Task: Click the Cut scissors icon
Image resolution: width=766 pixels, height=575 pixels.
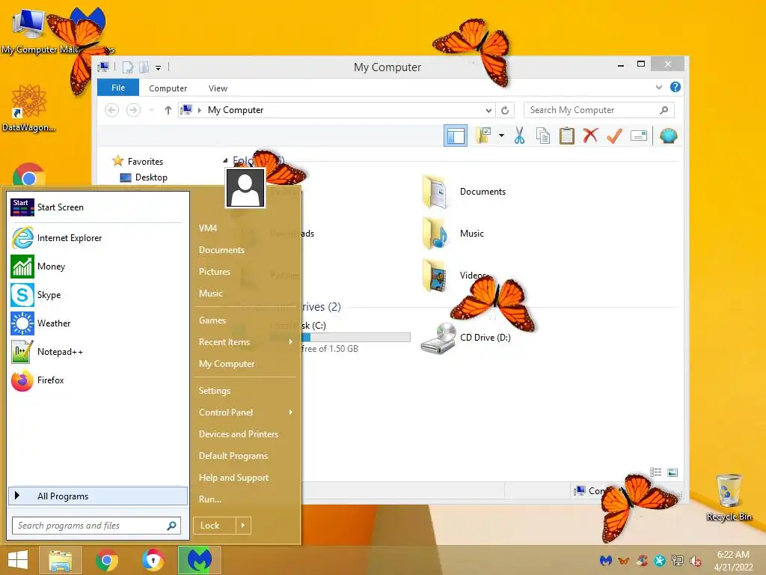Action: click(x=519, y=136)
